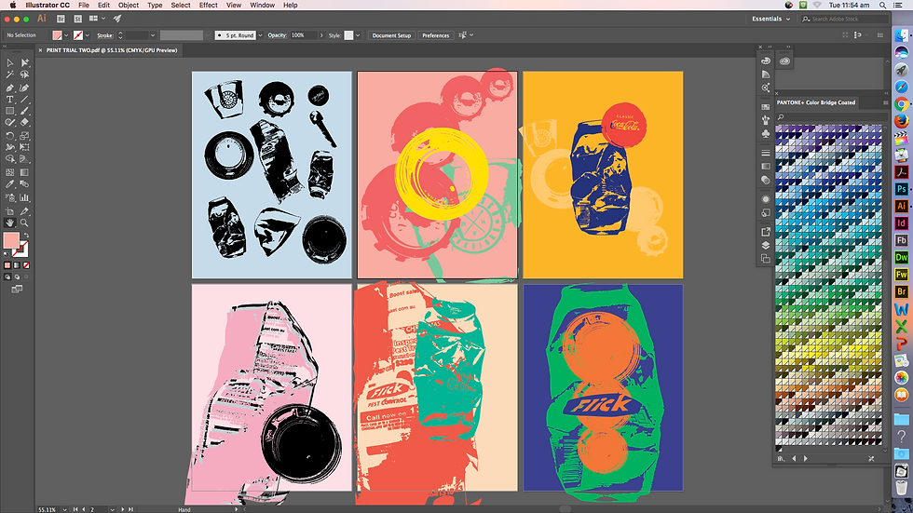
Task: Select the Hand tool
Action: 10,223
